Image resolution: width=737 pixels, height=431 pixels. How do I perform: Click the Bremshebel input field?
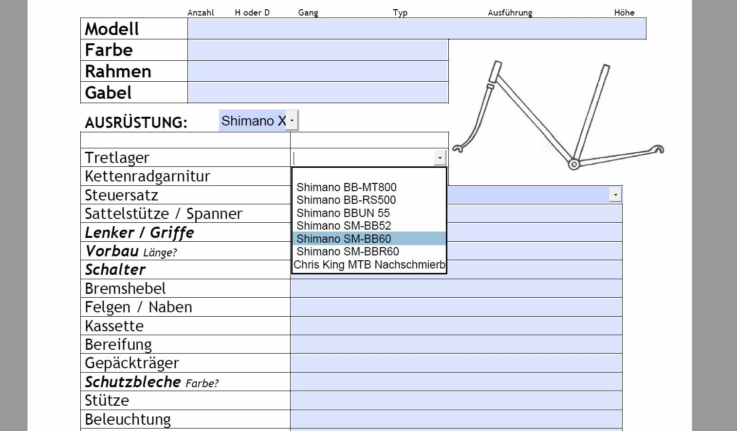point(456,288)
